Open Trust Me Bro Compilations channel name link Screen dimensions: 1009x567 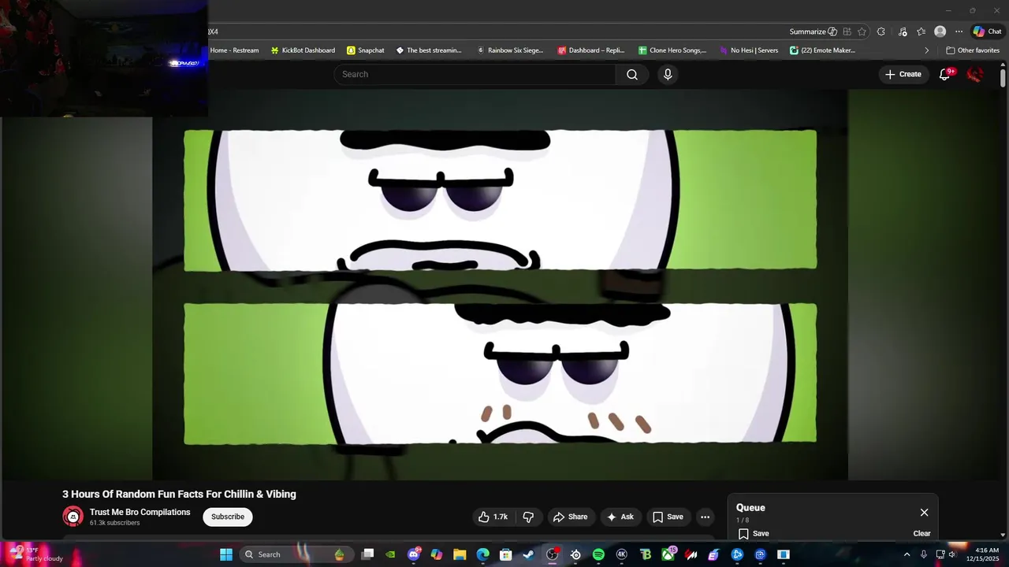[140, 512]
